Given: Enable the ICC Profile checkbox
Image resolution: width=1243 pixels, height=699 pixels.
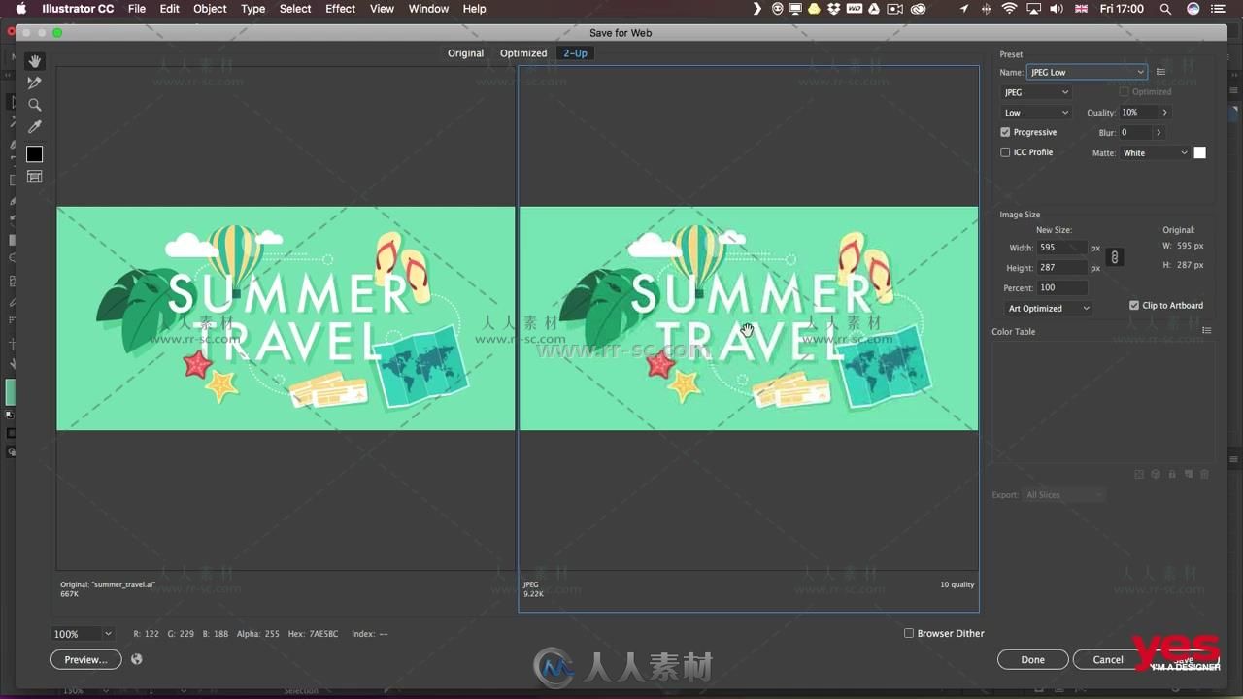Looking at the screenshot, I should pyautogui.click(x=1005, y=152).
